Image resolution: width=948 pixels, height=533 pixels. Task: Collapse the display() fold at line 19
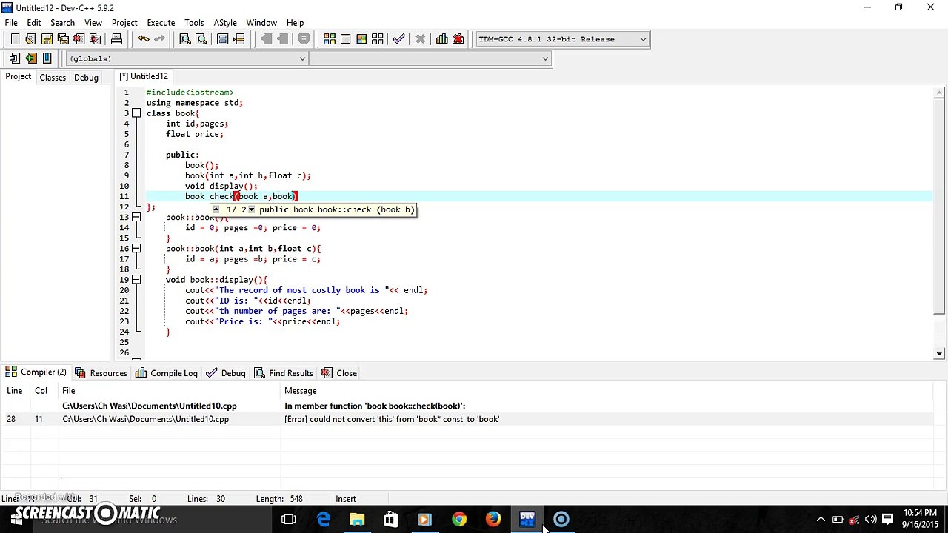(136, 279)
